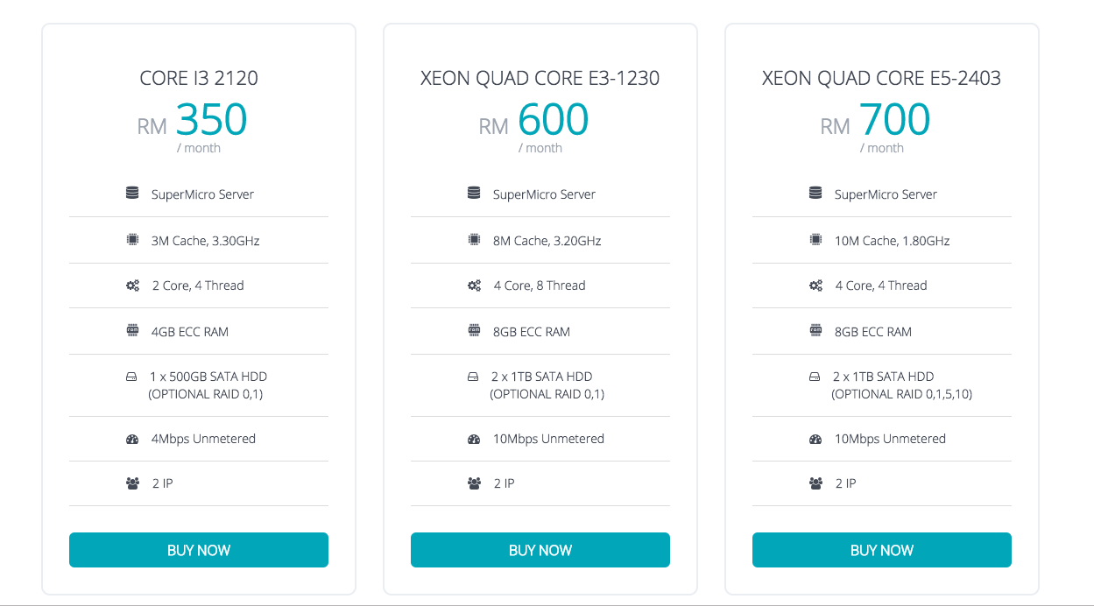
Task: Click the server database icon under Core i3 2120
Action: [132, 194]
